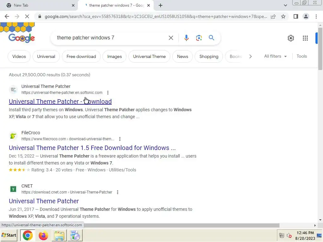The height and width of the screenshot is (242, 323).
Task: Click the network tray icon
Action: point(281,235)
